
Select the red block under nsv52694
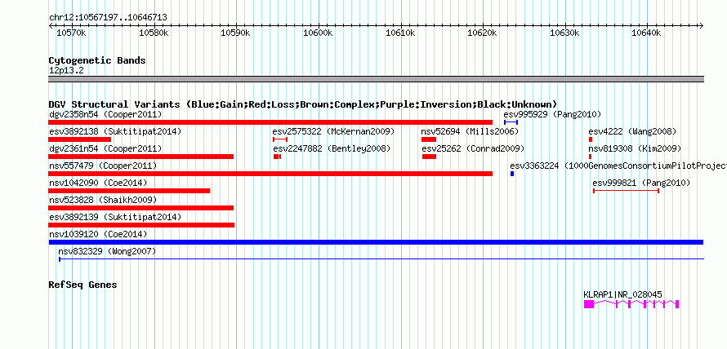click(x=429, y=139)
